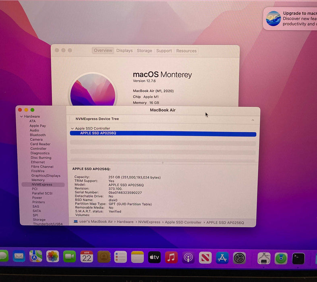
Task: Click user's MacBook Air in path bar
Action: pyautogui.click(x=96, y=222)
